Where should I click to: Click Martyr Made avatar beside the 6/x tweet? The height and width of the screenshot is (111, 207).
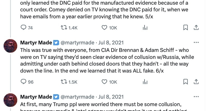pos(11,46)
